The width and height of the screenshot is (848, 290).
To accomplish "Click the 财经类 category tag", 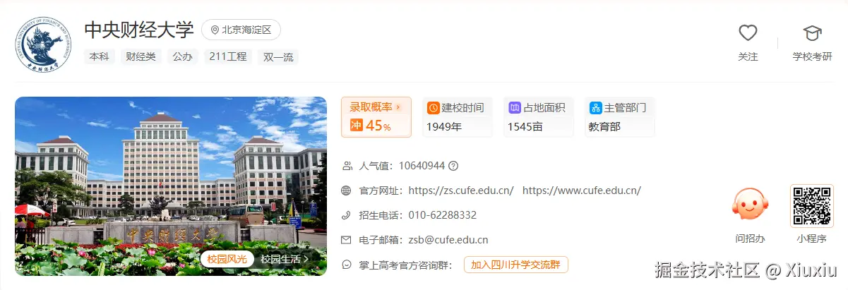I will pos(141,56).
